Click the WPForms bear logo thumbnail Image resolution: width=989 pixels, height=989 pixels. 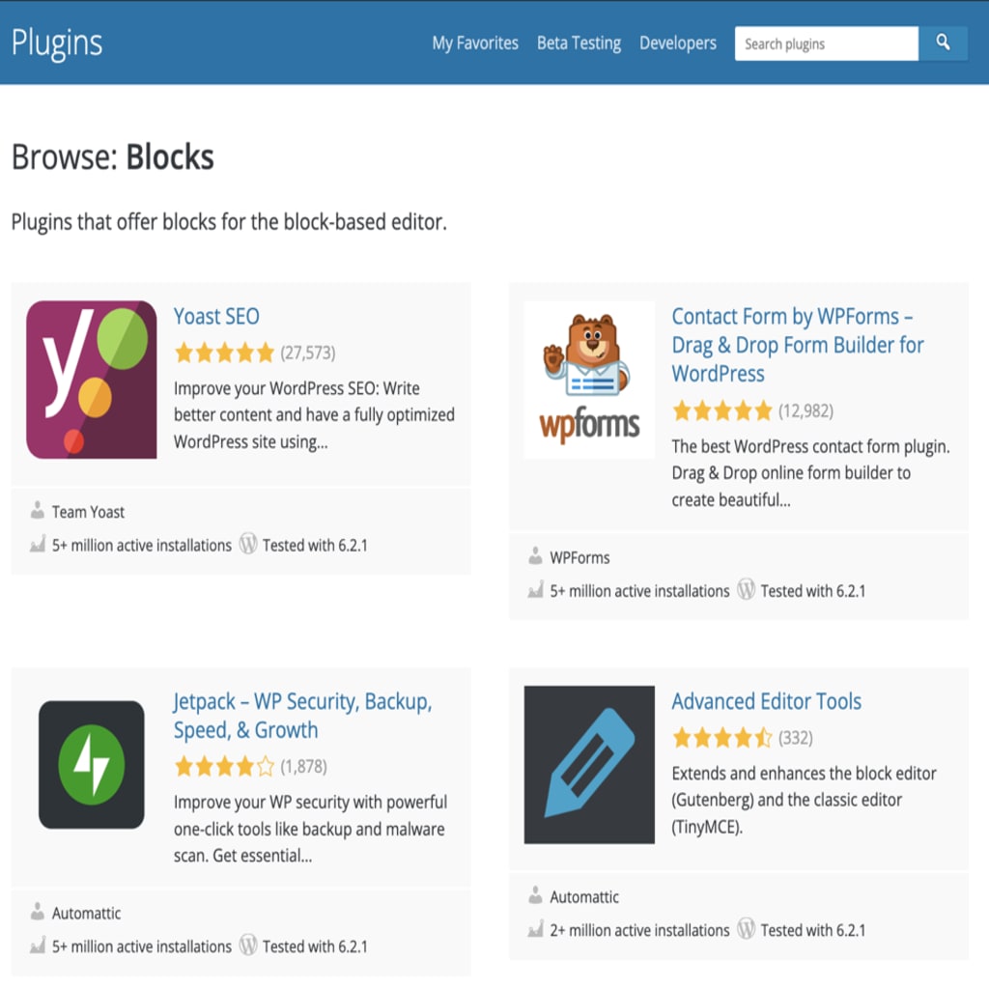tap(589, 380)
